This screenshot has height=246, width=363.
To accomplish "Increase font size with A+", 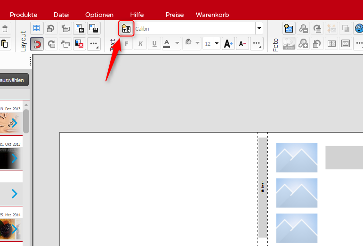I will pos(228,44).
